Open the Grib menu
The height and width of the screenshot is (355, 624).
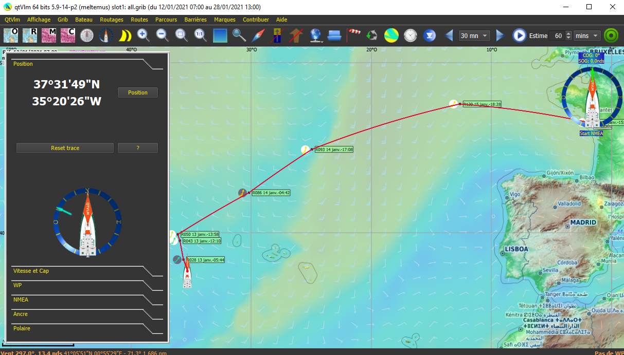click(x=63, y=20)
